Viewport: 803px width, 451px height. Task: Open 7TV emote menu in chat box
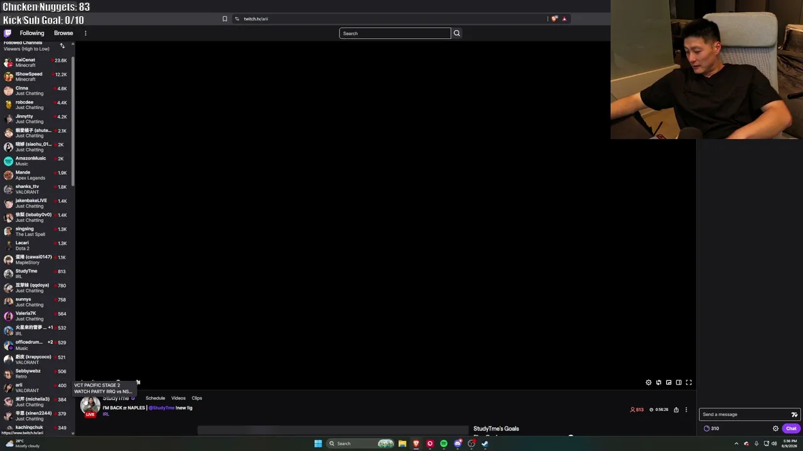click(x=794, y=414)
